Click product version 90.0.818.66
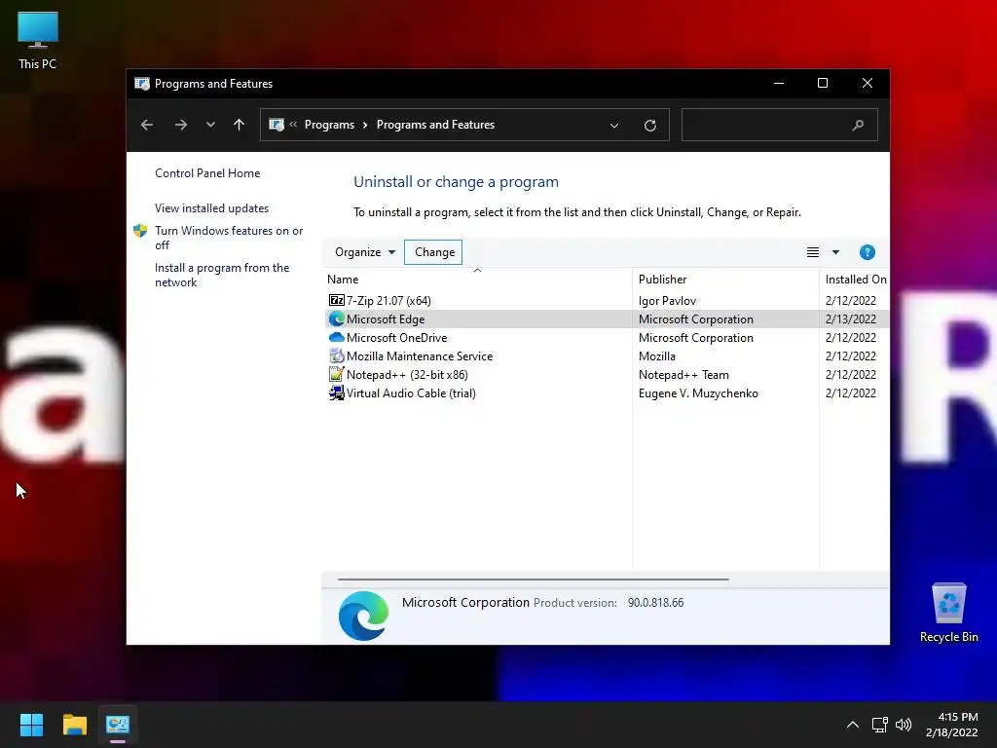Viewport: 997px width, 748px height. click(655, 602)
